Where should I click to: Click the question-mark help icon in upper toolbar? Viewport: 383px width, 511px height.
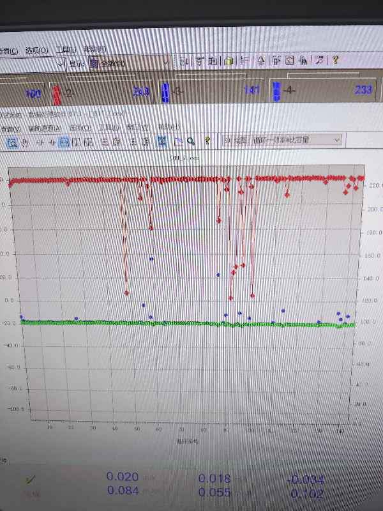point(335,59)
